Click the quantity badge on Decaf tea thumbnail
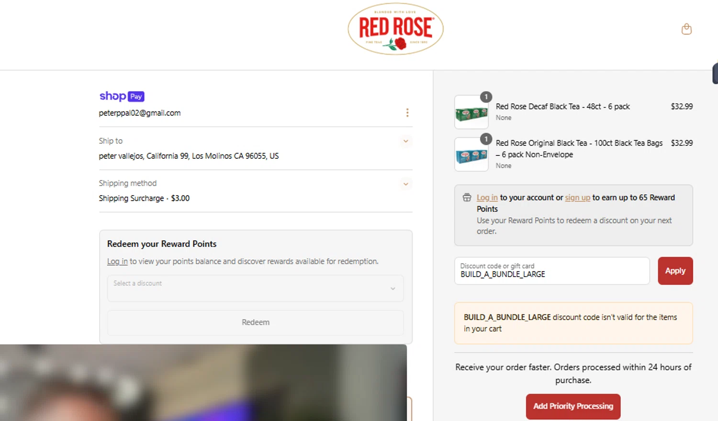The height and width of the screenshot is (421, 718). 486,97
